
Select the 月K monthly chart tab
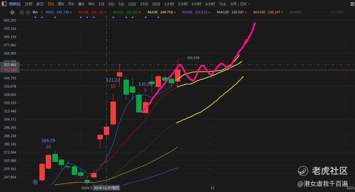71,4
